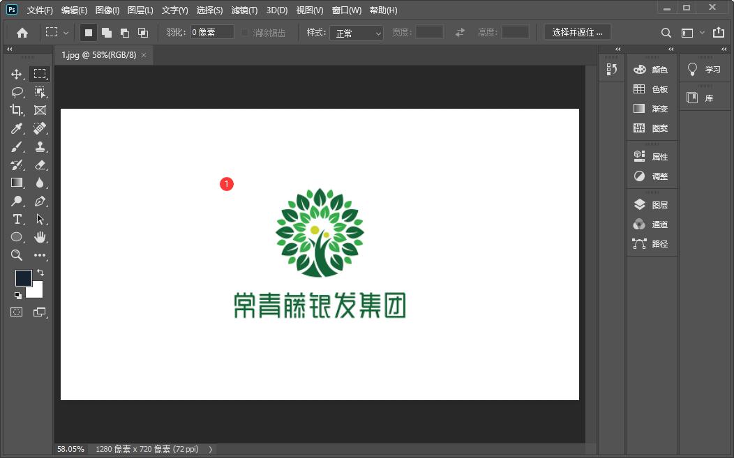This screenshot has height=458, width=734.
Task: Click the share image icon
Action: [x=718, y=32]
